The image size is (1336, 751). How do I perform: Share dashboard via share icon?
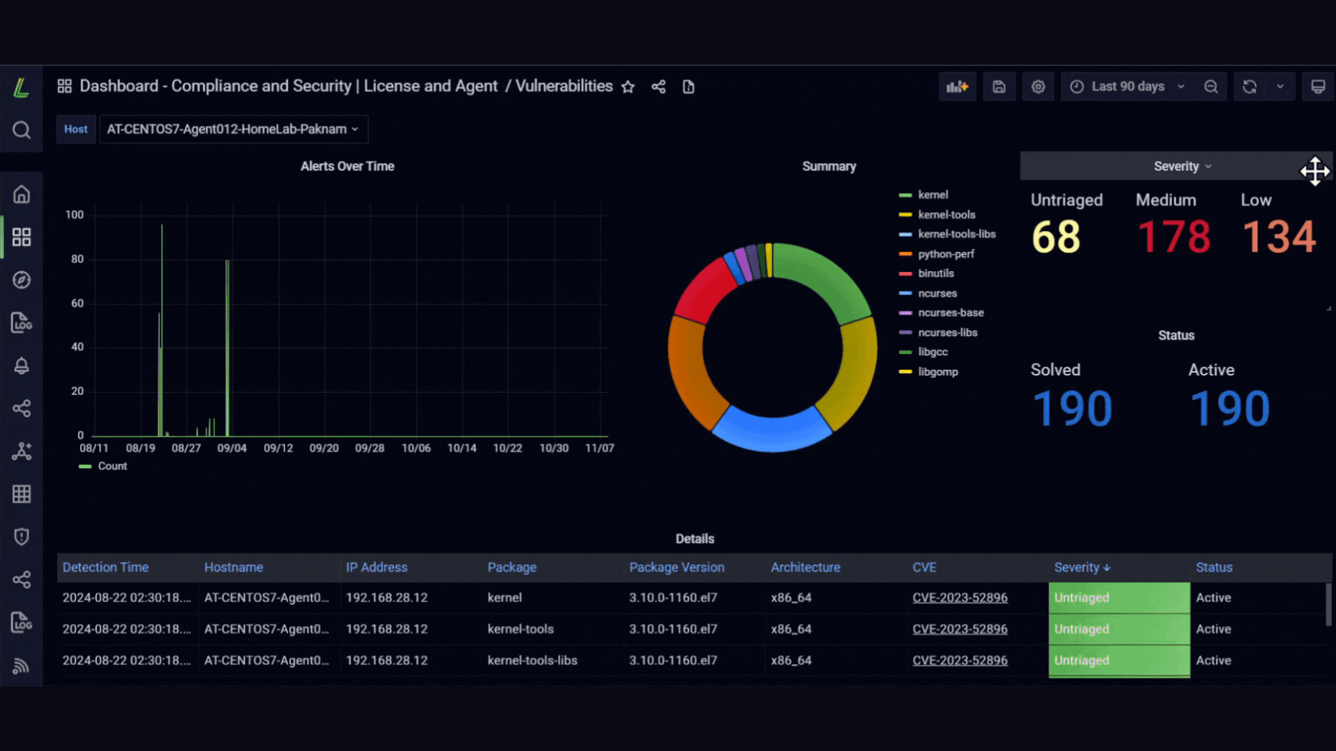point(658,87)
